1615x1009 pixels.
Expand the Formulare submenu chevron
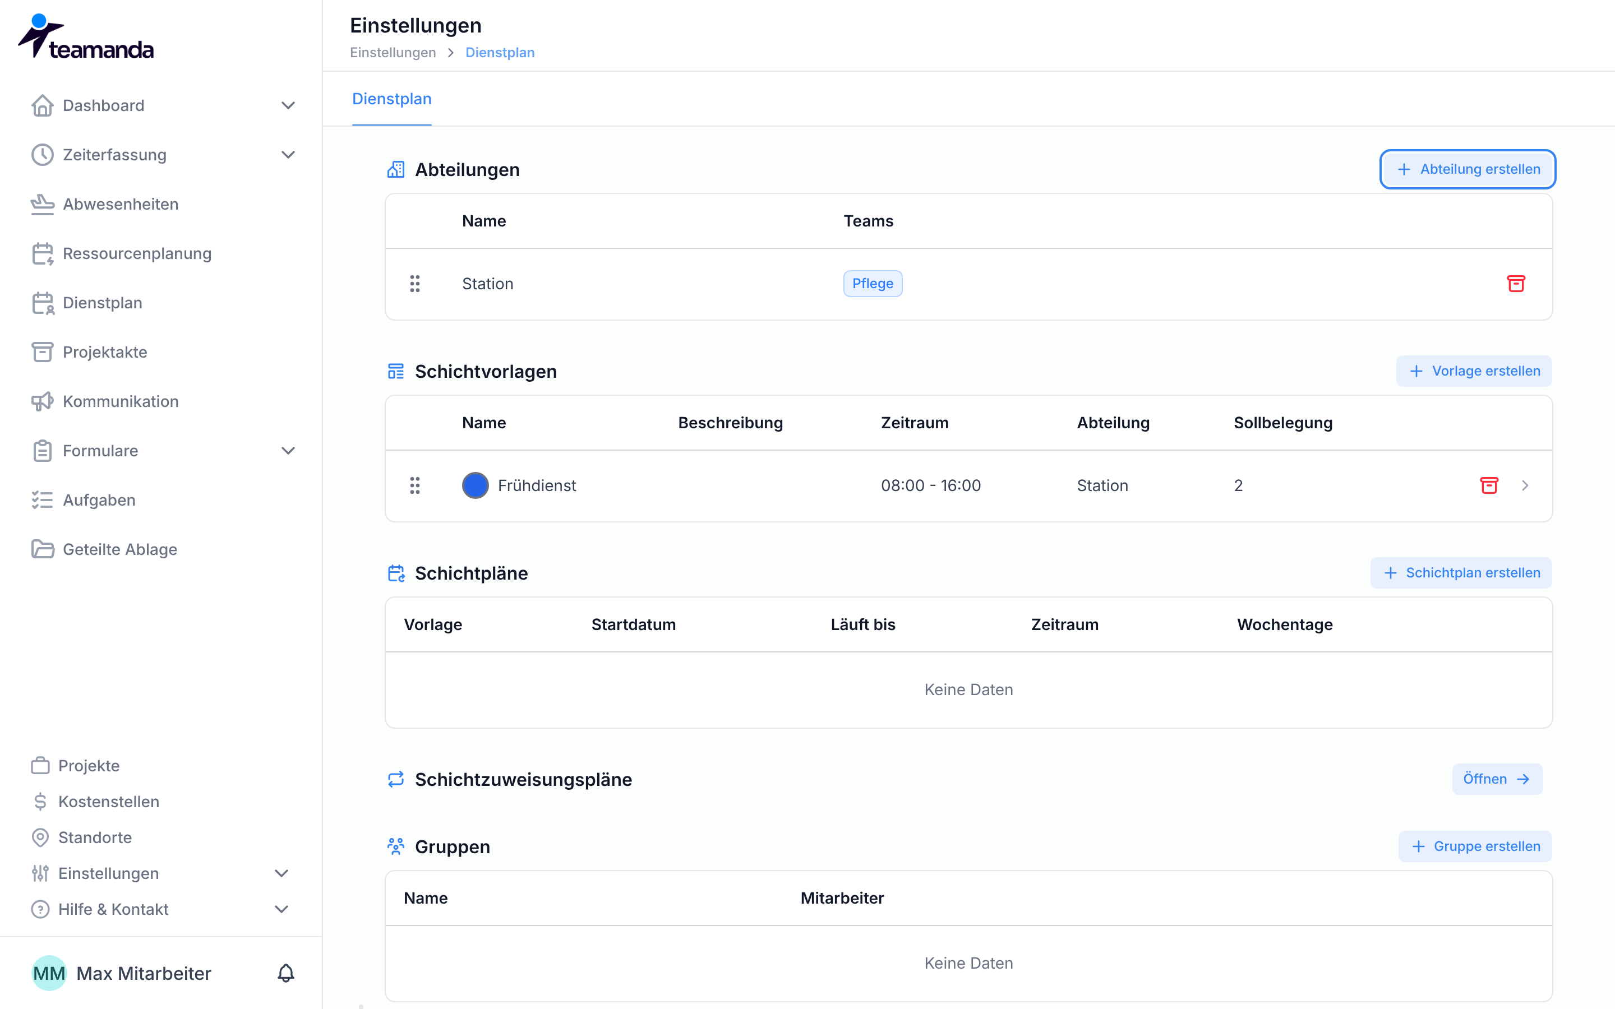click(288, 451)
